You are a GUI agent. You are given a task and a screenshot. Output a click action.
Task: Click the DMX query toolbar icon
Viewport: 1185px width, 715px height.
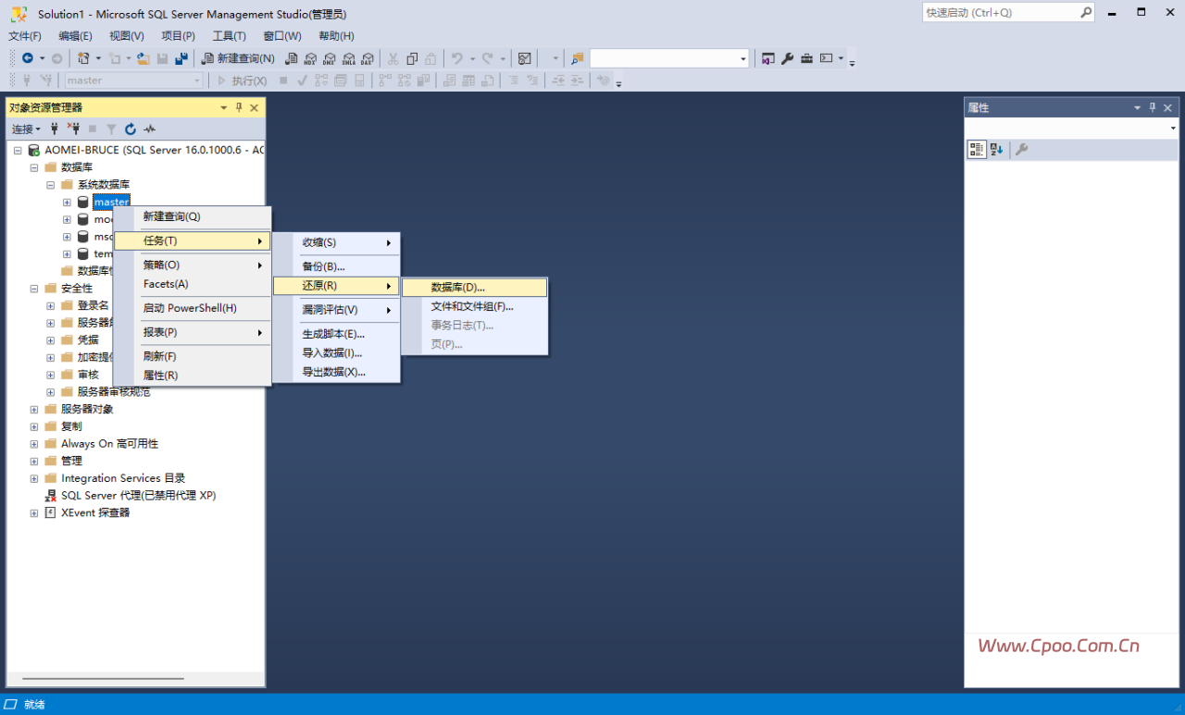(x=329, y=58)
